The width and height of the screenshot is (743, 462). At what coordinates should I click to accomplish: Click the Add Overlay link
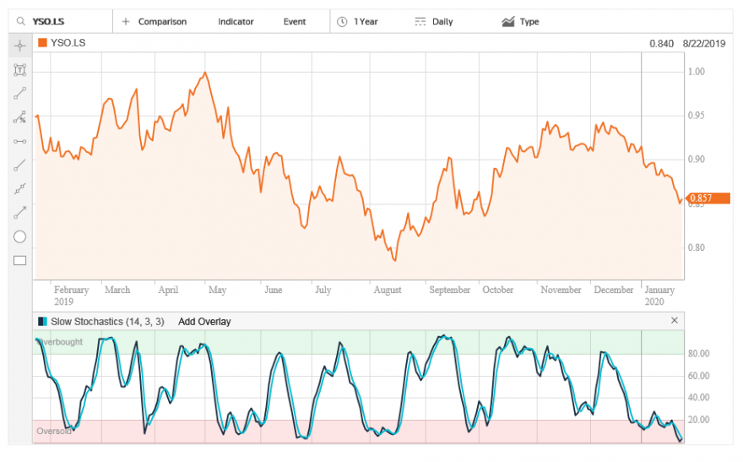point(204,322)
